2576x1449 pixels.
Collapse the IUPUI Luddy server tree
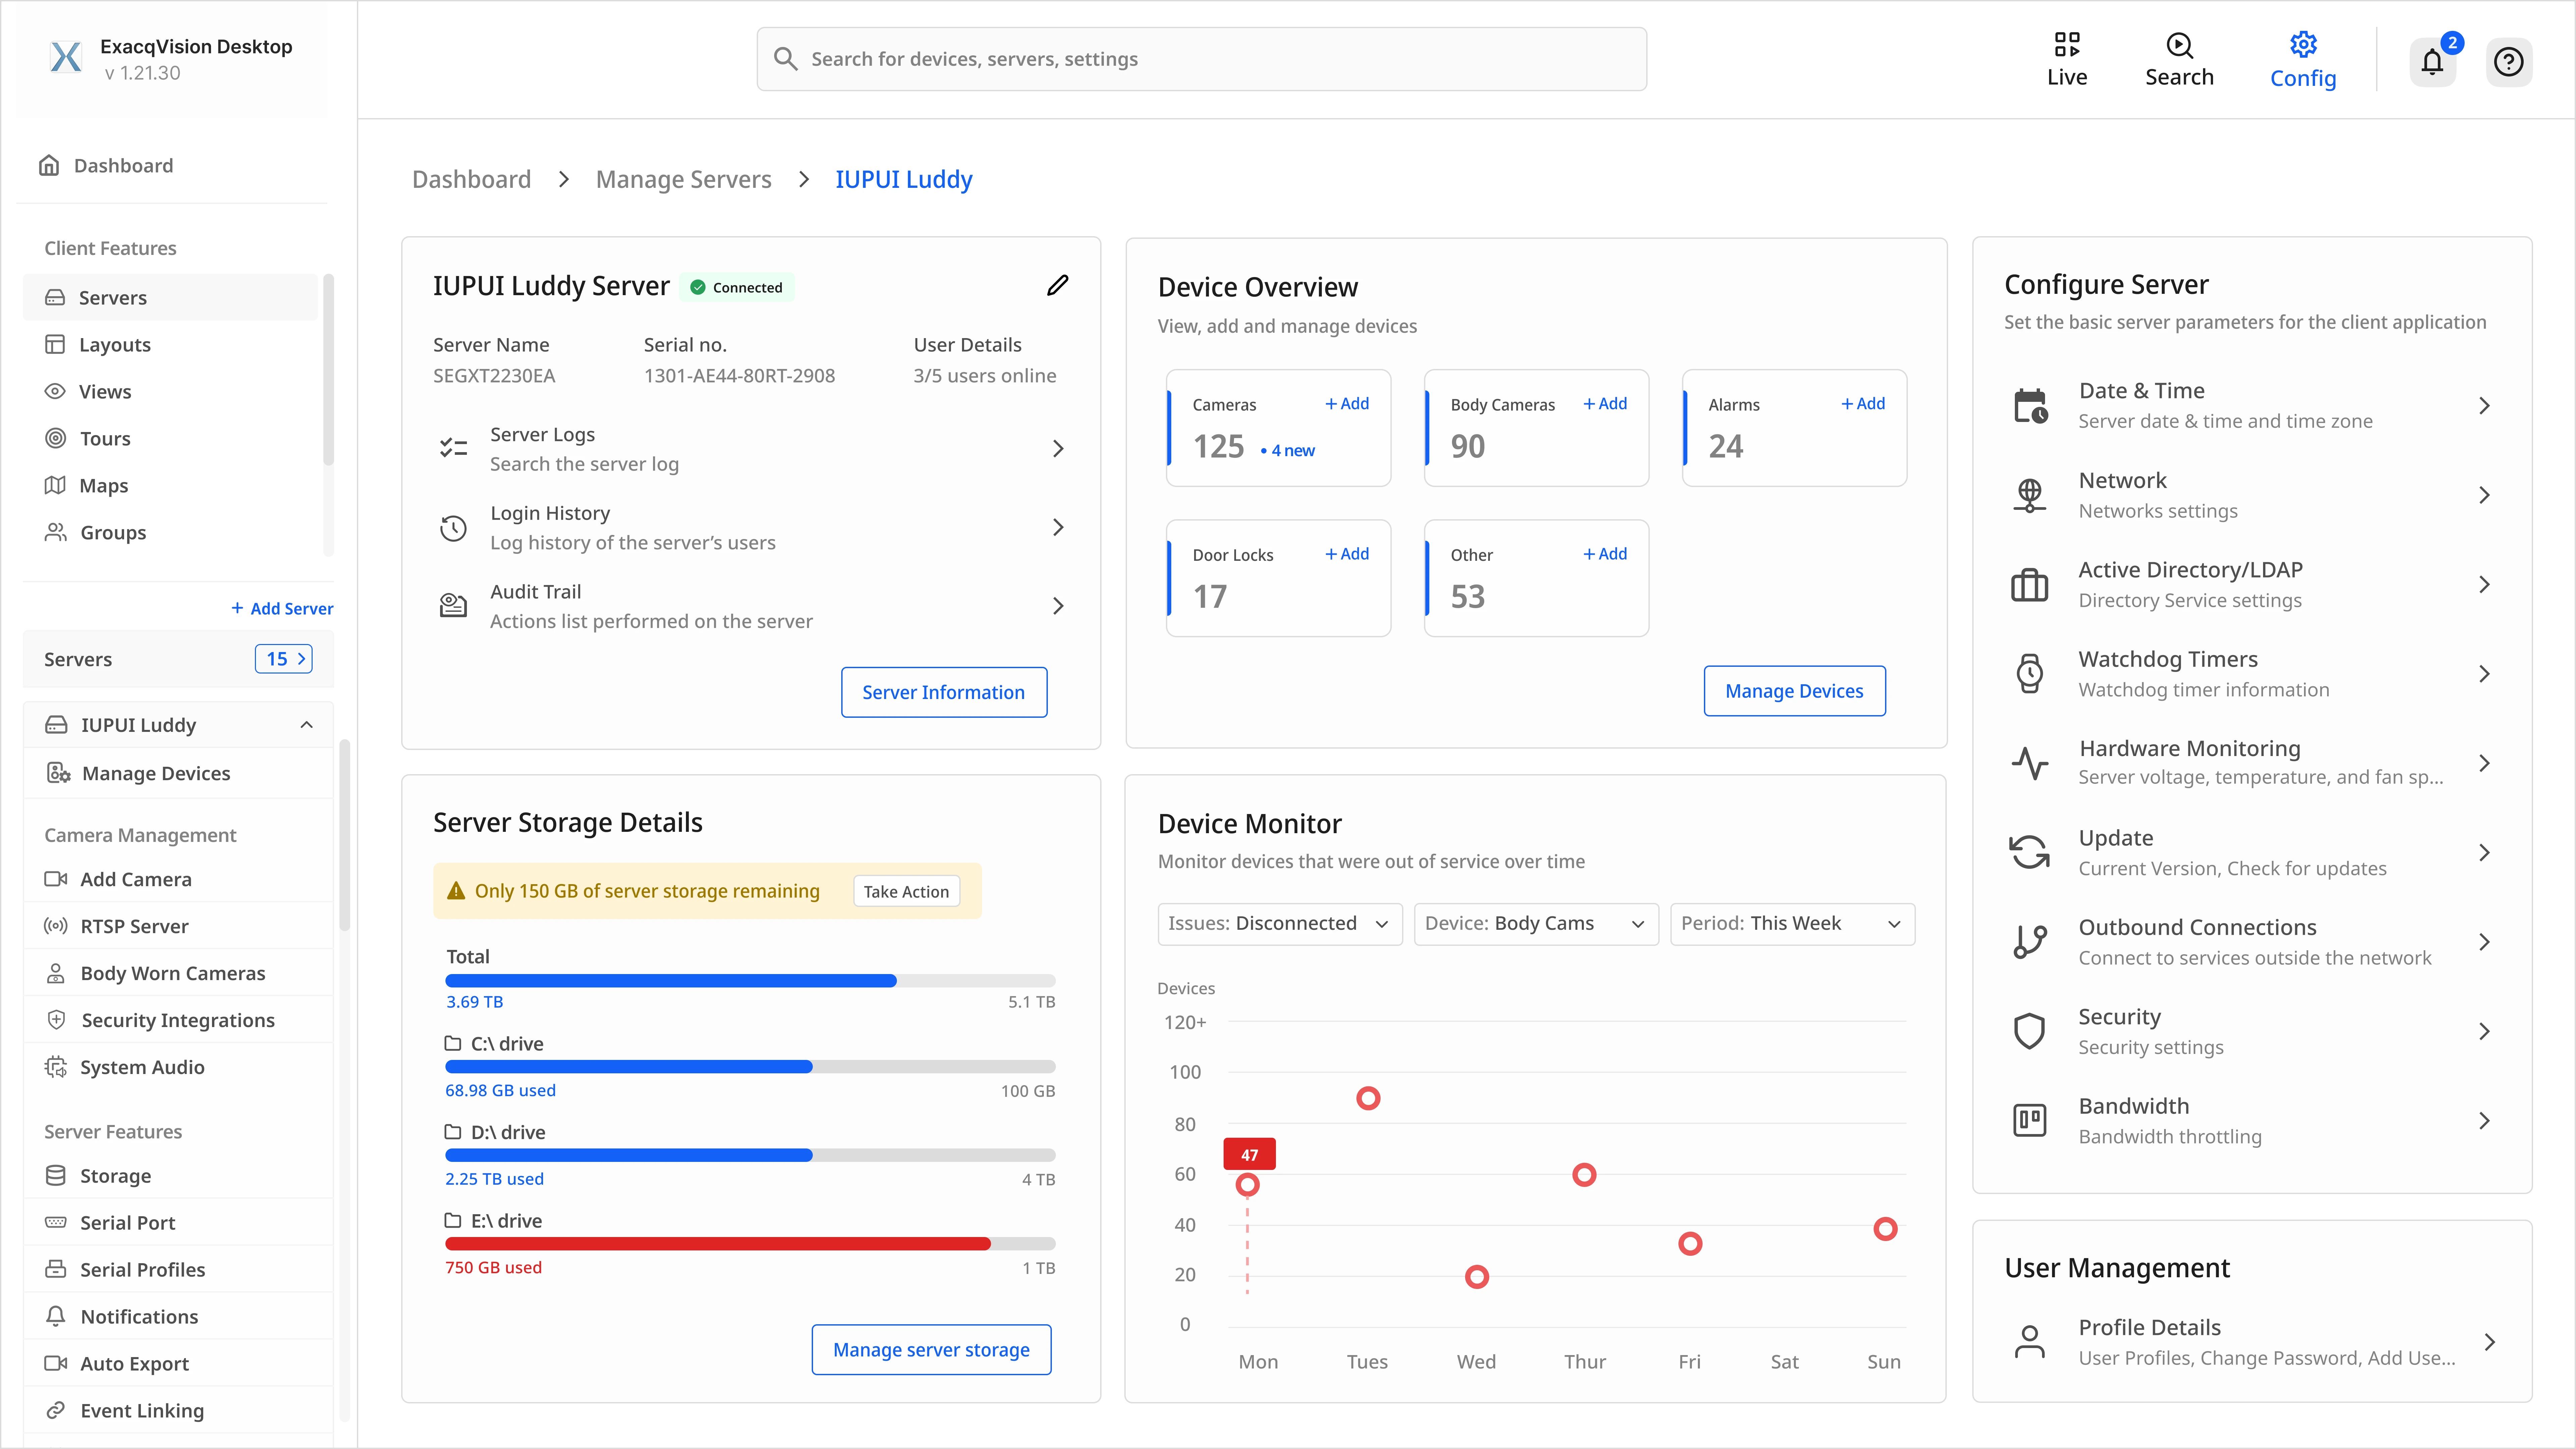(x=306, y=724)
